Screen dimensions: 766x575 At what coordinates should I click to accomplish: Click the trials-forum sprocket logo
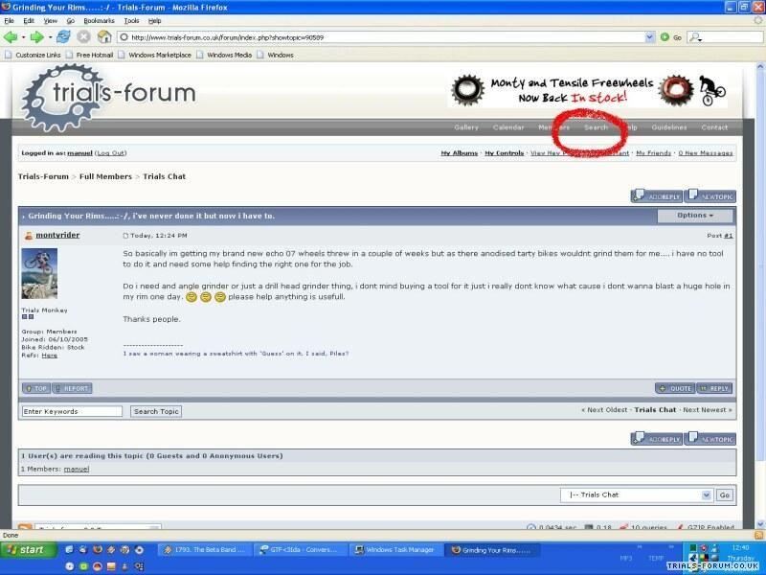point(107,97)
